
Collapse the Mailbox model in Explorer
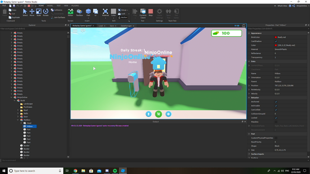(x=18, y=120)
